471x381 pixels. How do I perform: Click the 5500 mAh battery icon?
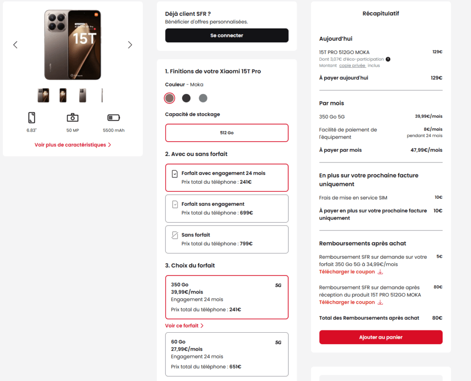point(114,117)
